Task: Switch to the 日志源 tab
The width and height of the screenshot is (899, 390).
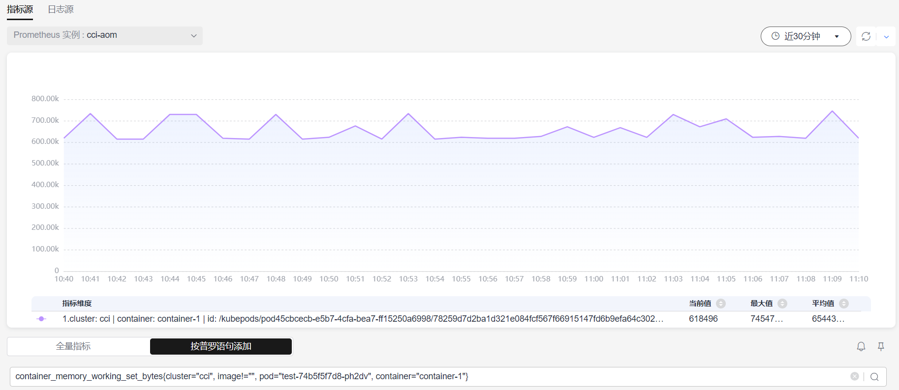Action: (x=61, y=9)
